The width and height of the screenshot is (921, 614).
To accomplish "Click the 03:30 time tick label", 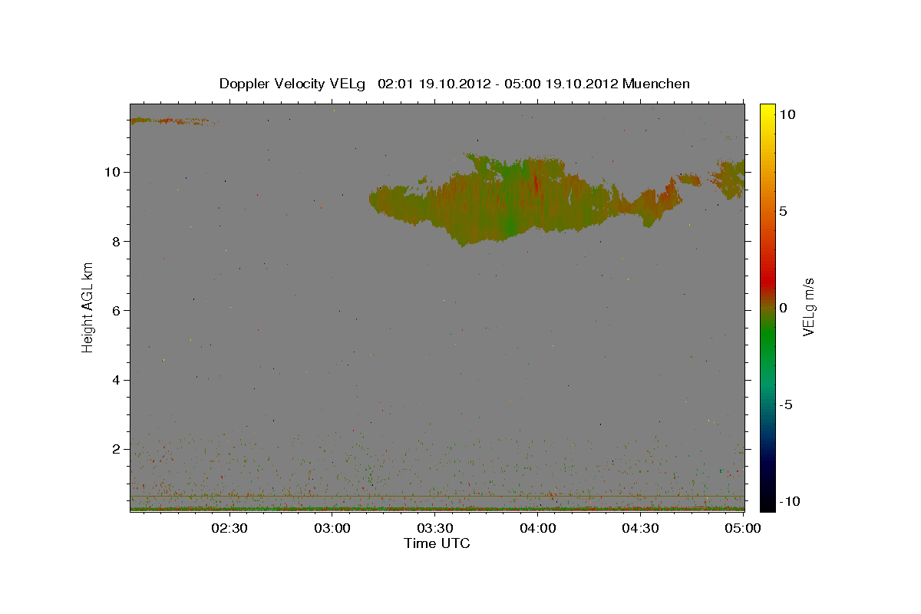I will coord(434,528).
